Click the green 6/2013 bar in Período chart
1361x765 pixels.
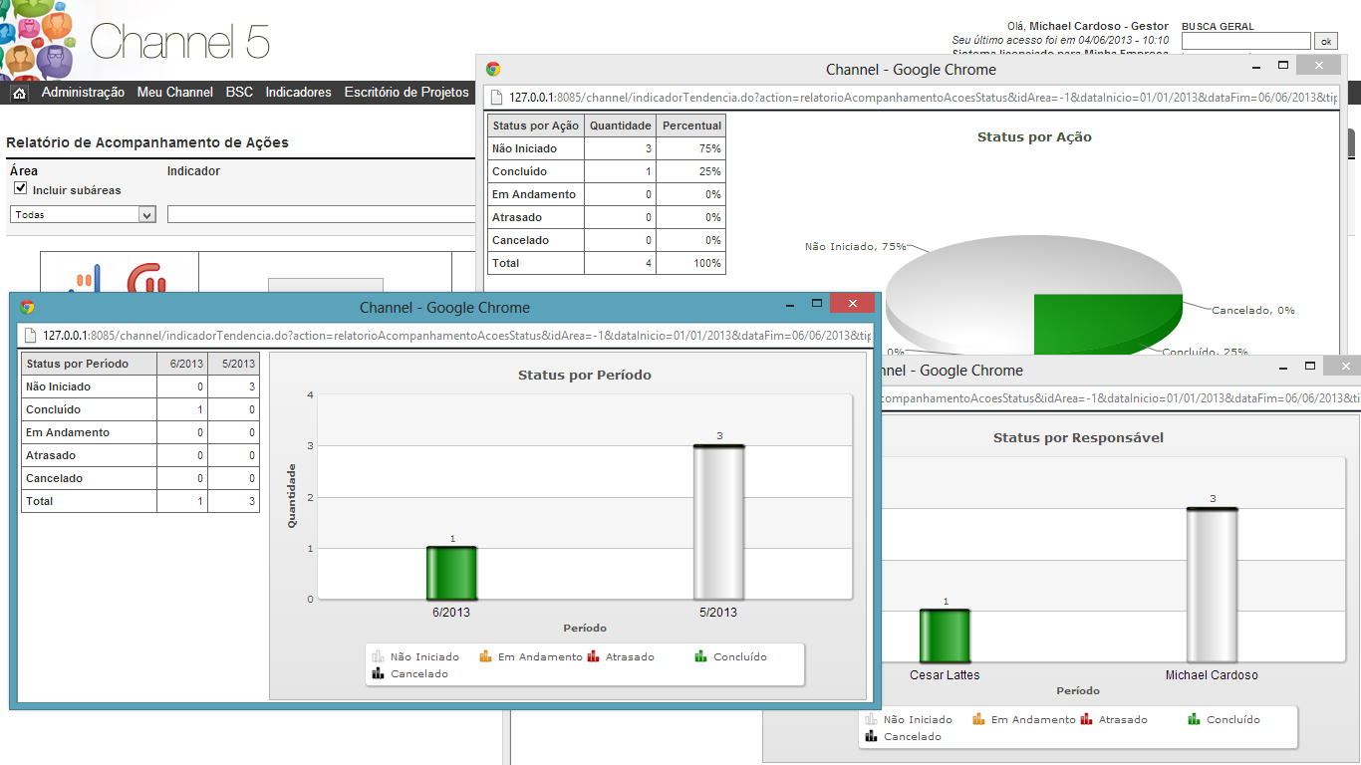click(x=451, y=573)
